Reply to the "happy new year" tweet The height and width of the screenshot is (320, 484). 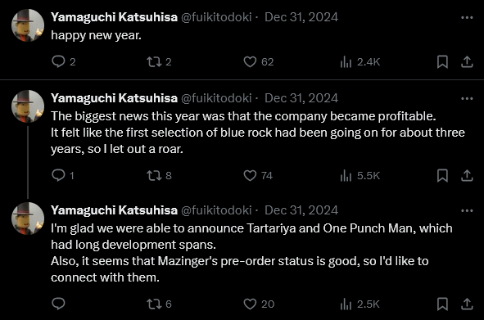63,61
